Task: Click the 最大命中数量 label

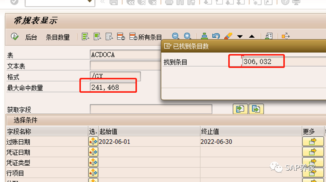Action: (x=25, y=88)
